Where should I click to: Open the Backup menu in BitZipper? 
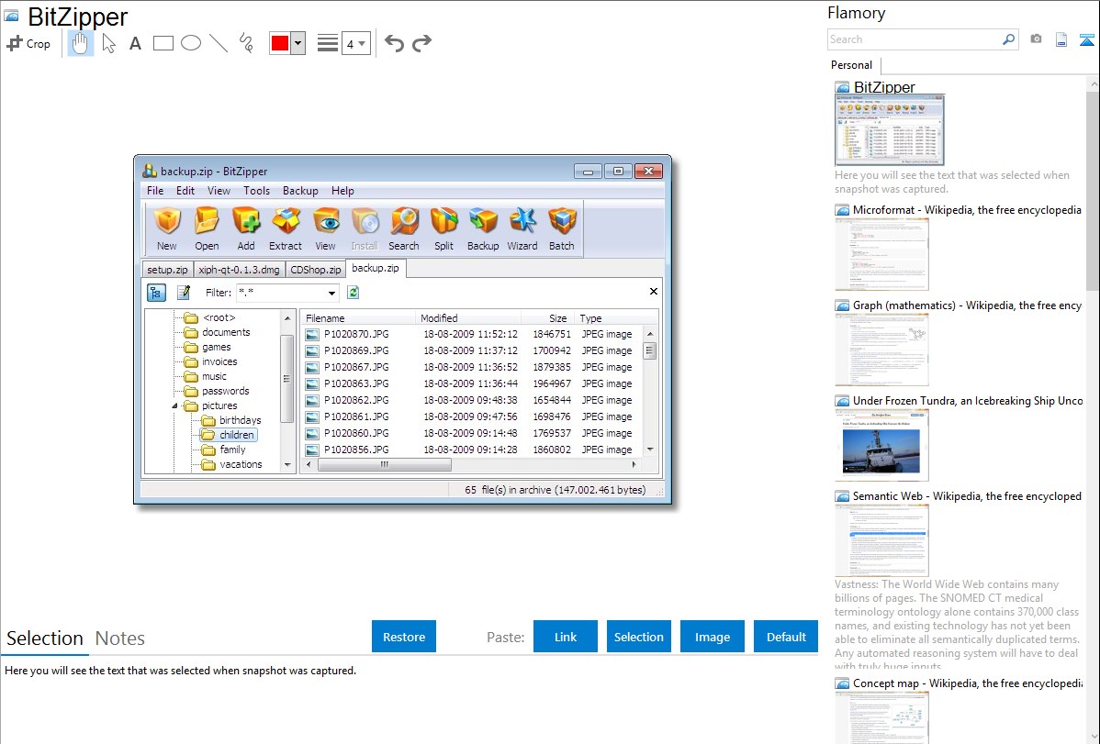(x=300, y=191)
